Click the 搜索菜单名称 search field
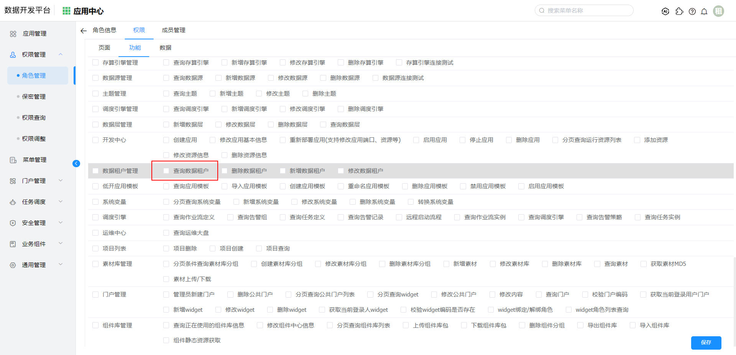This screenshot has width=736, height=355. [x=586, y=11]
